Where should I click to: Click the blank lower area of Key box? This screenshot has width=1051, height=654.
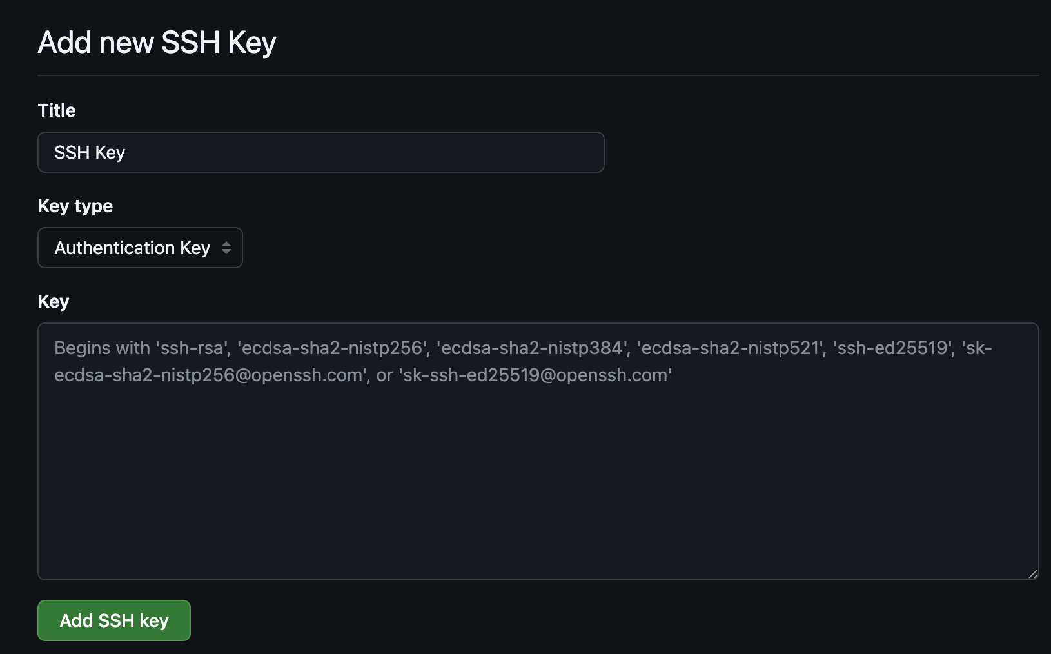[538, 516]
